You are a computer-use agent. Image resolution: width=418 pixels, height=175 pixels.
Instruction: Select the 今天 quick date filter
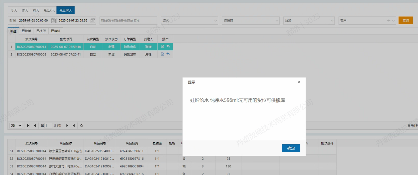coord(14,10)
